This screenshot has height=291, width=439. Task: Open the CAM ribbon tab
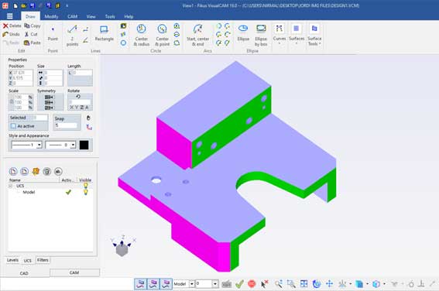[x=72, y=16]
